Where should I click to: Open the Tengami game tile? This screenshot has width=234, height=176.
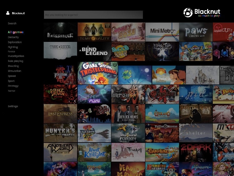coord(128,152)
